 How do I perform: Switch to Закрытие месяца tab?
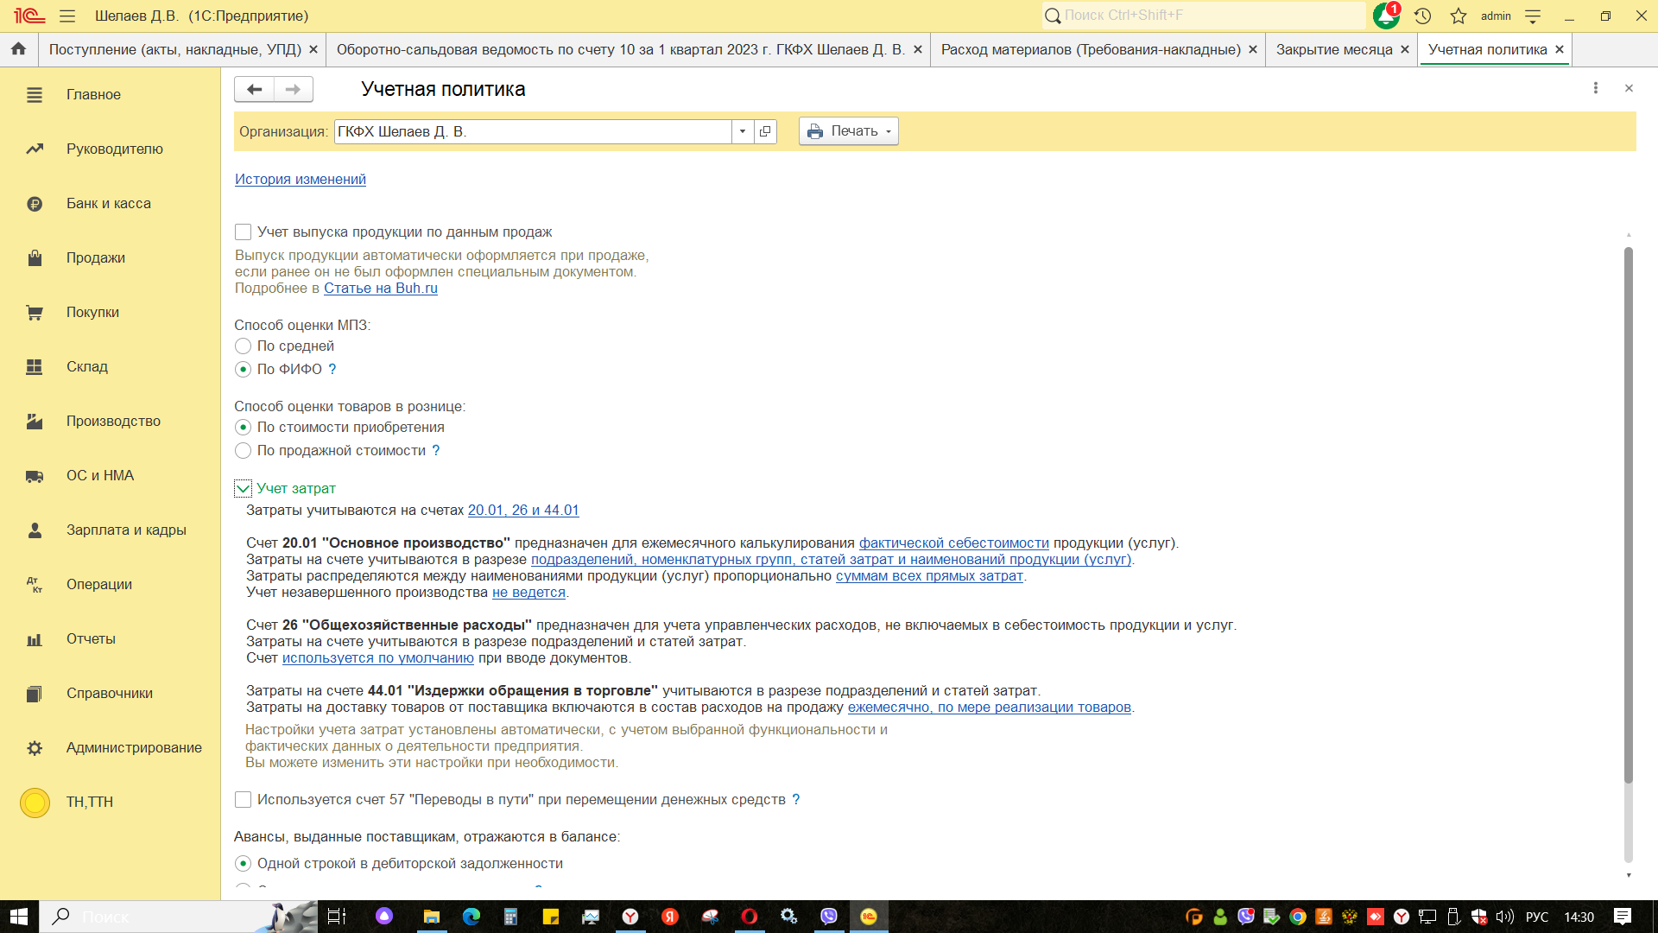pos(1333,49)
